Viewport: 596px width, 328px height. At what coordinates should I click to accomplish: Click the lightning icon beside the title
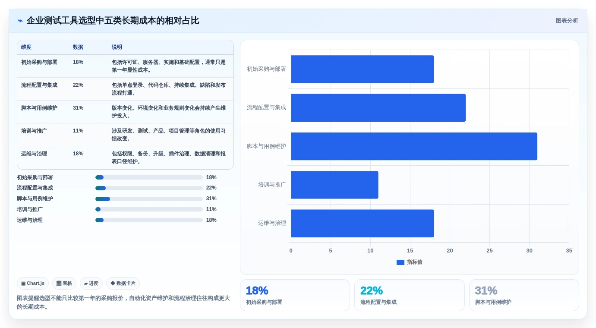pyautogui.click(x=20, y=21)
